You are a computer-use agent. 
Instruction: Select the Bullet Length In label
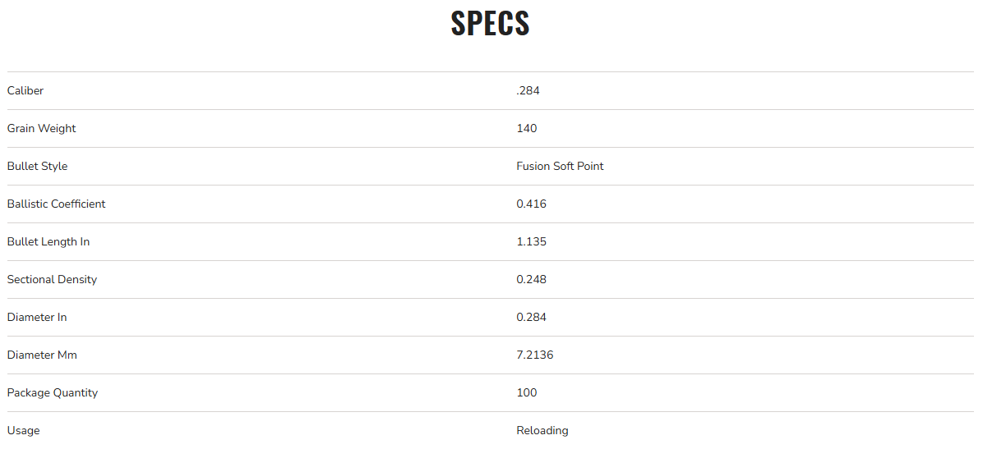[x=48, y=241]
